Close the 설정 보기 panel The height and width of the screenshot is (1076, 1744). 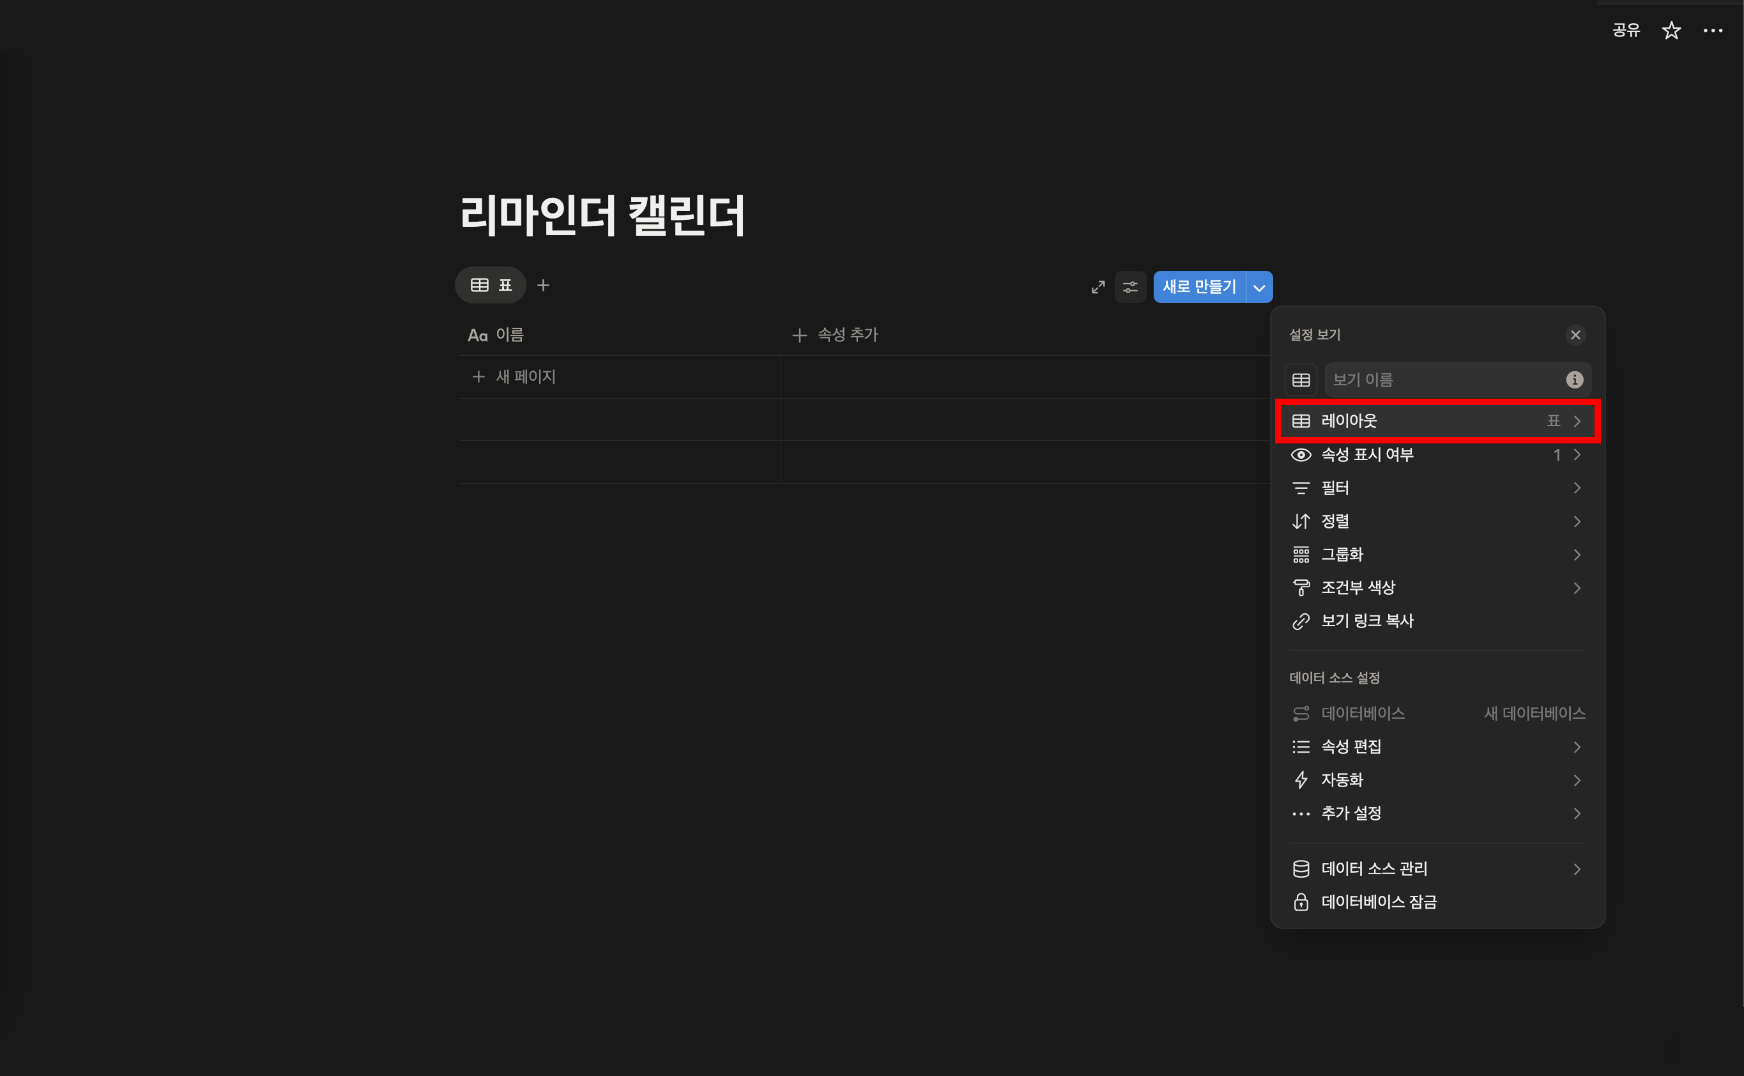[1575, 334]
